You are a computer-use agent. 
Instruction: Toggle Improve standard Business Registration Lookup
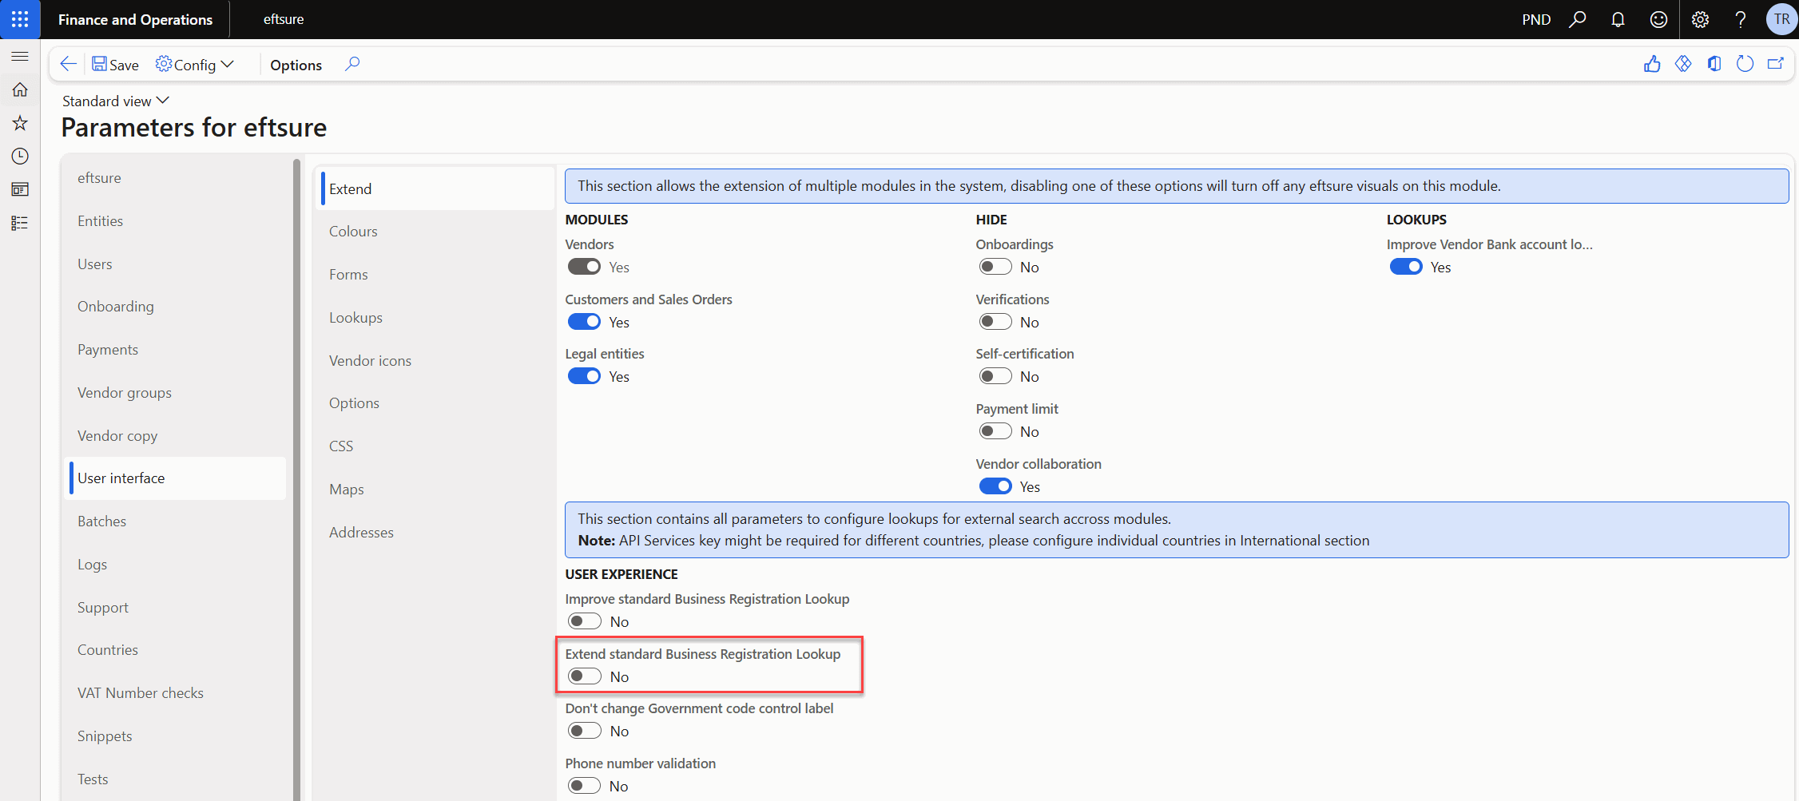pos(584,621)
